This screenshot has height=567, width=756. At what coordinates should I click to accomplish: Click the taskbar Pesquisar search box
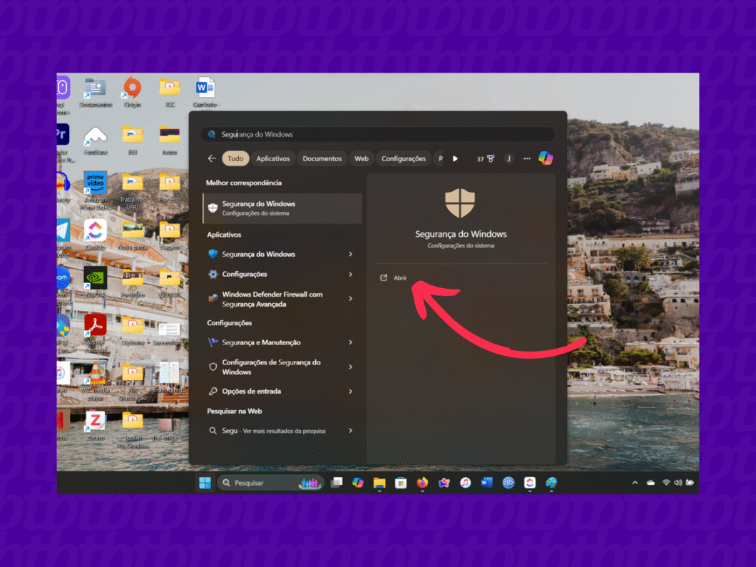click(x=270, y=483)
